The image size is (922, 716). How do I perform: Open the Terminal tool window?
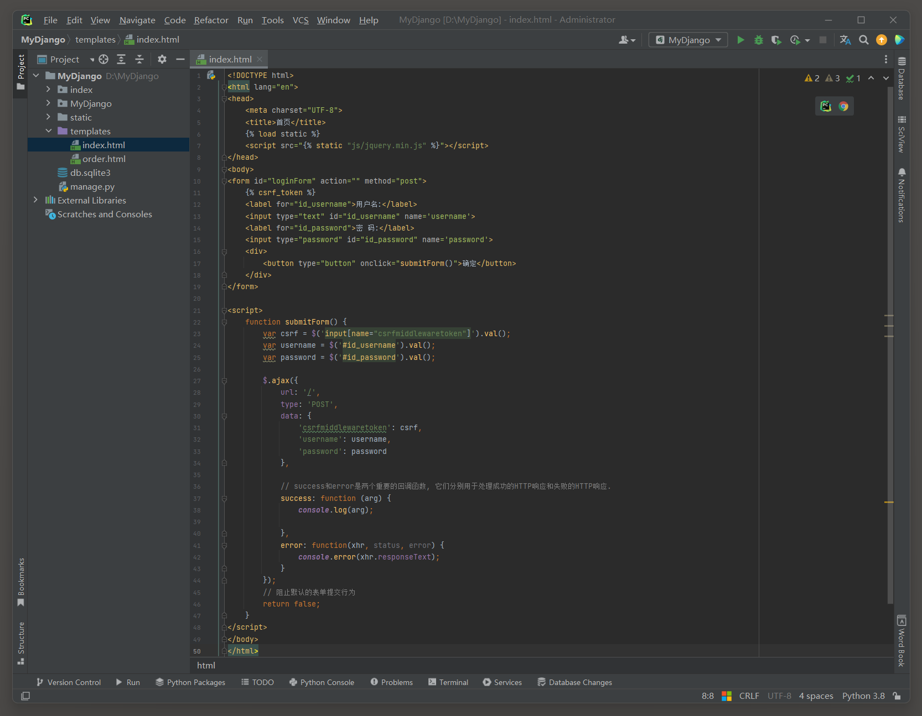[x=448, y=682]
